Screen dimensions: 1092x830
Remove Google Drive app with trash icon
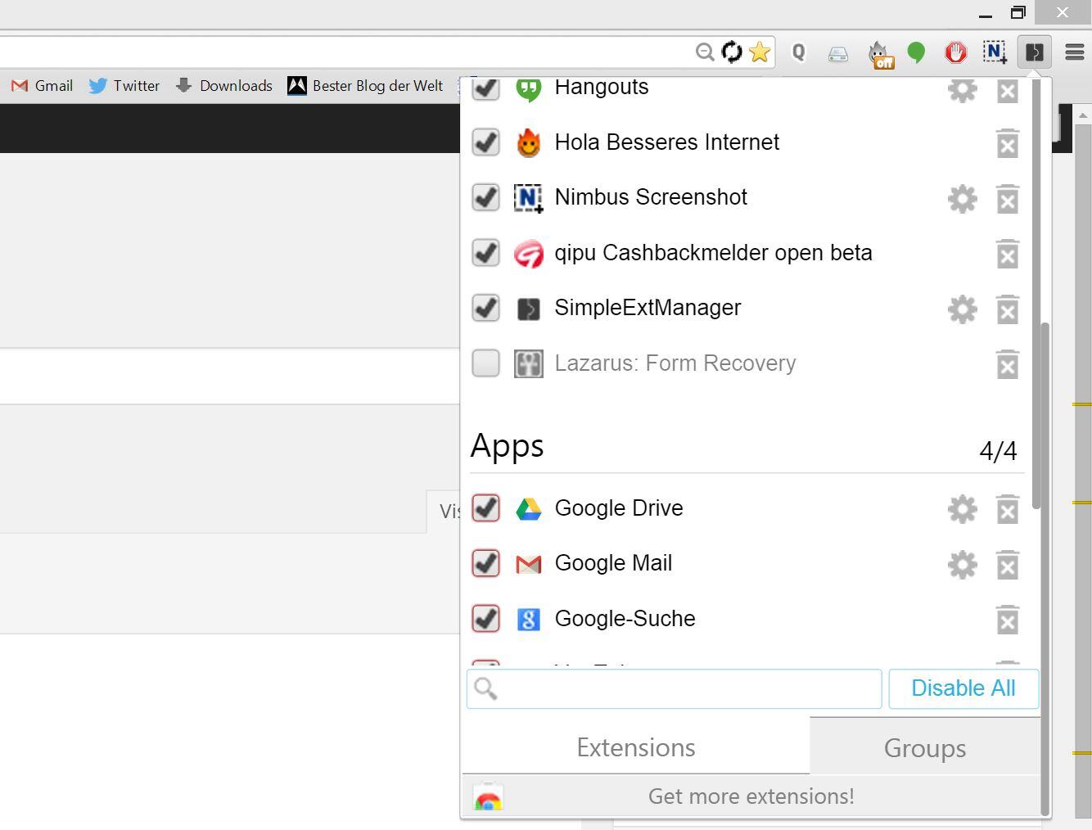coord(1008,509)
